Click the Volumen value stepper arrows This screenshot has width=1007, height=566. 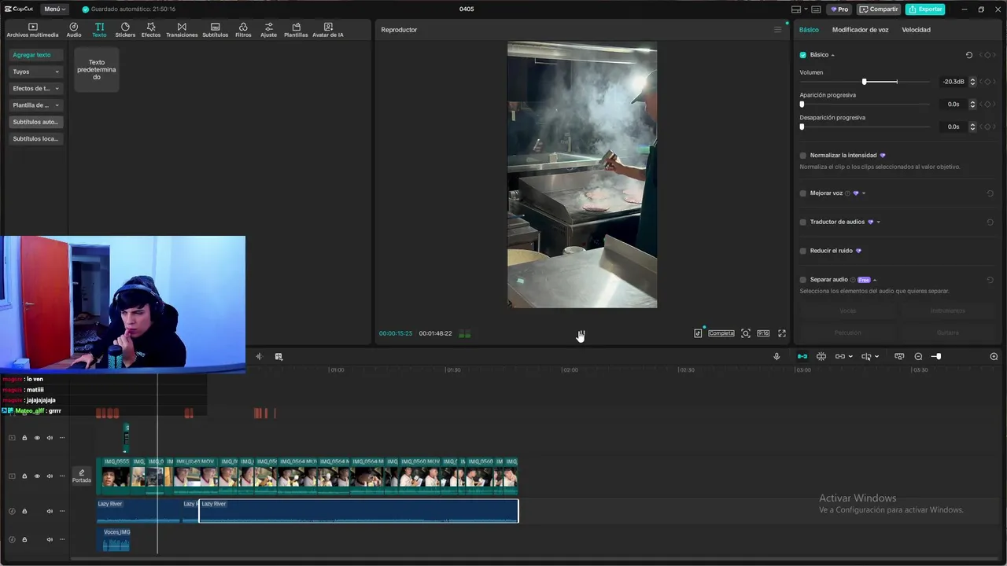point(972,82)
